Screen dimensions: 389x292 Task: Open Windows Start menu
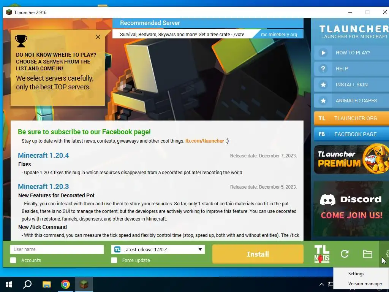click(9, 284)
